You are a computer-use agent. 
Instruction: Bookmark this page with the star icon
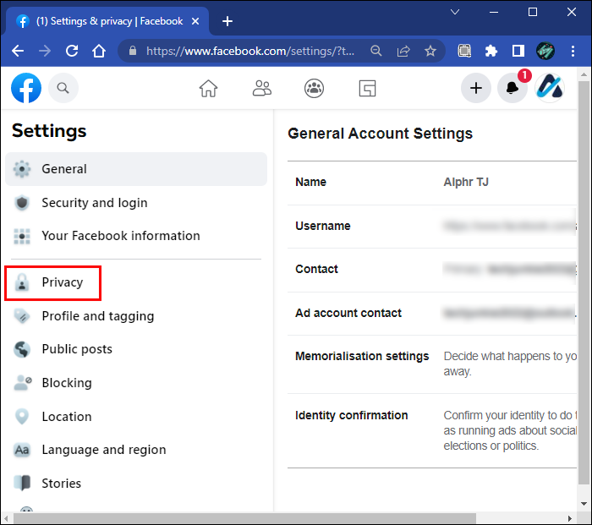point(430,51)
